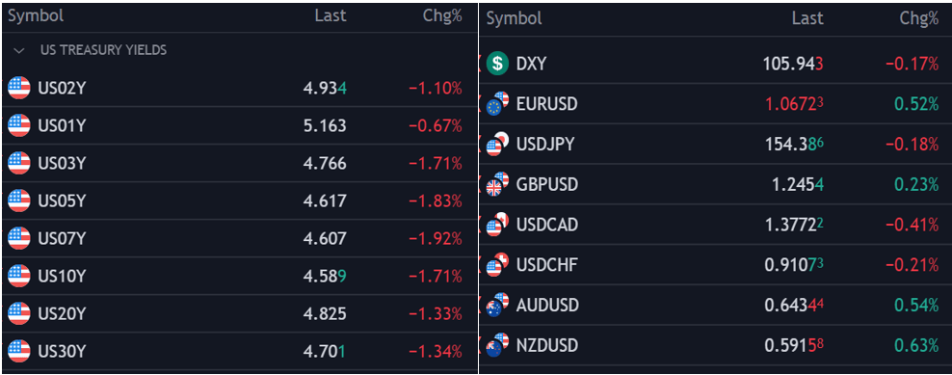Sort by Chg% in the treasury yields table
Image resolution: width=952 pixels, height=375 pixels.
(442, 15)
